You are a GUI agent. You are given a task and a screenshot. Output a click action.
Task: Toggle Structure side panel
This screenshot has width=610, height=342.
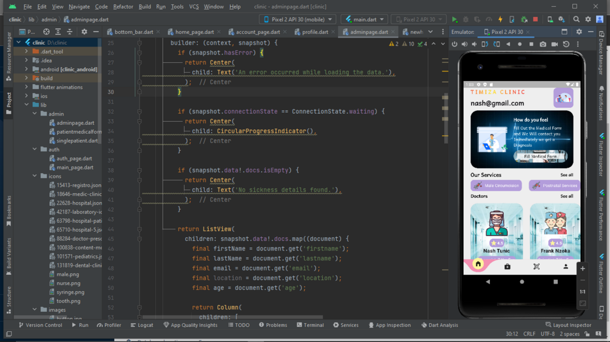coord(8,300)
